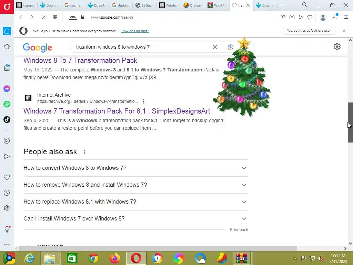View site security padlock info
Image resolution: width=353 pixels, height=265 pixels.
pos(82,17)
